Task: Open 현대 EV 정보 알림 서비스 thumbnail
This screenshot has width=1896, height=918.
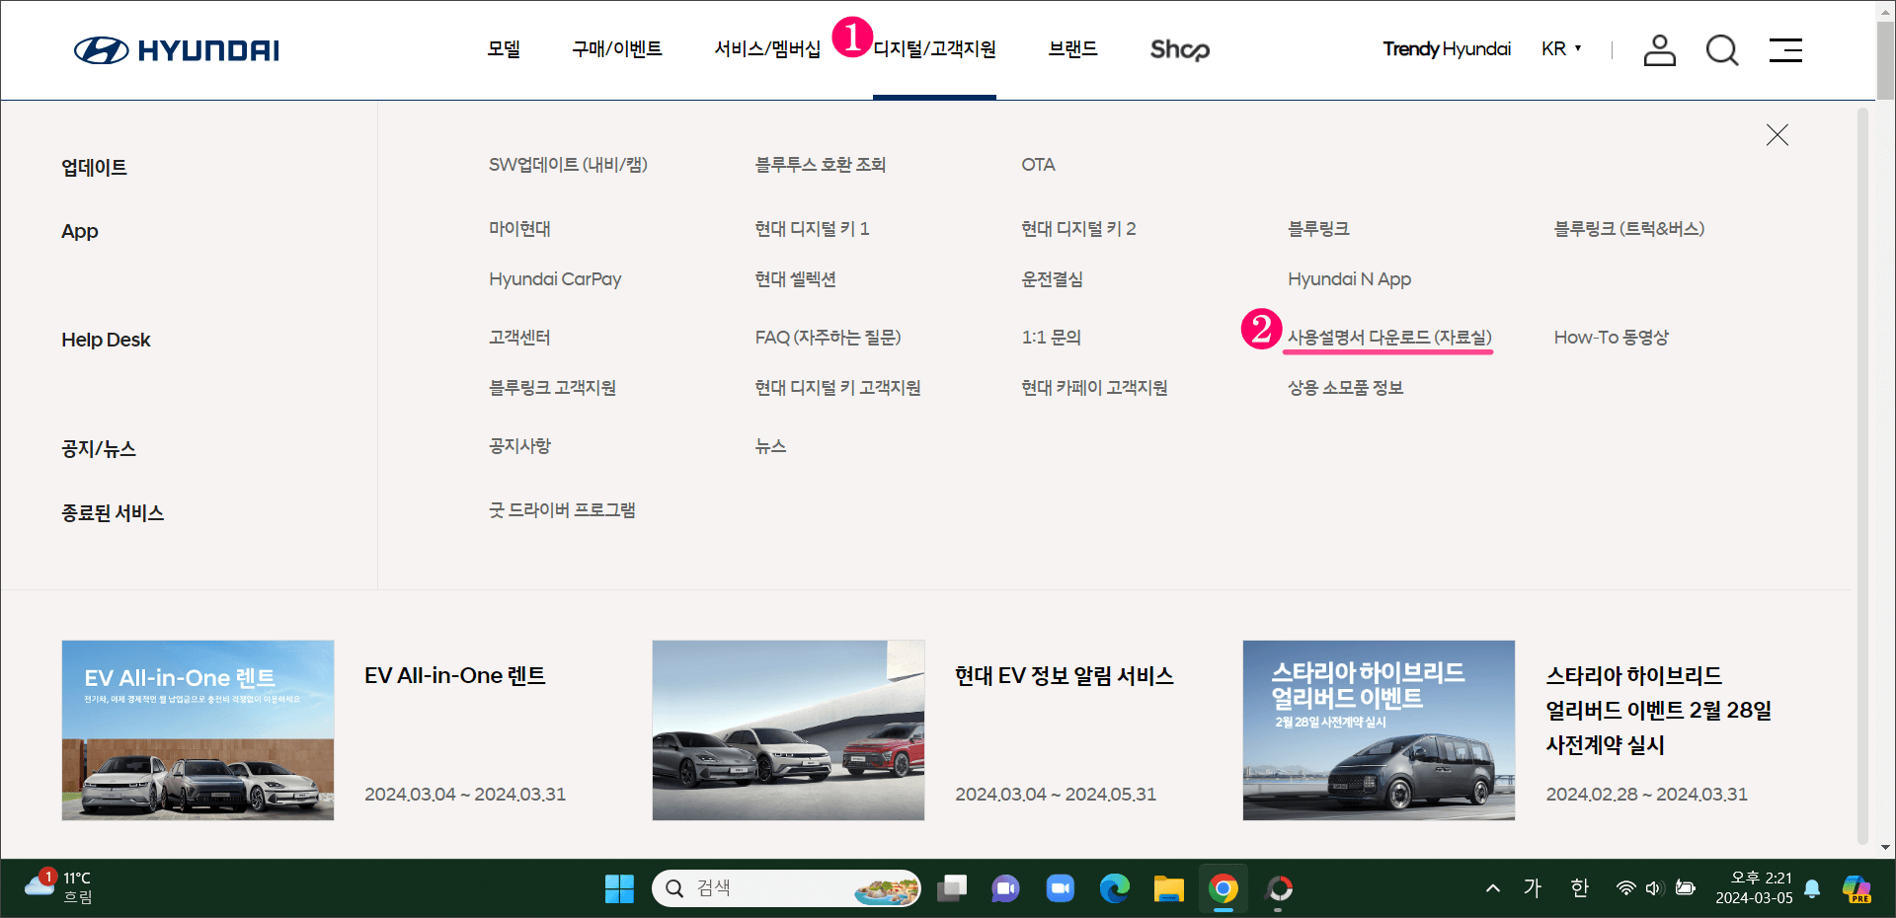Action: point(788,730)
